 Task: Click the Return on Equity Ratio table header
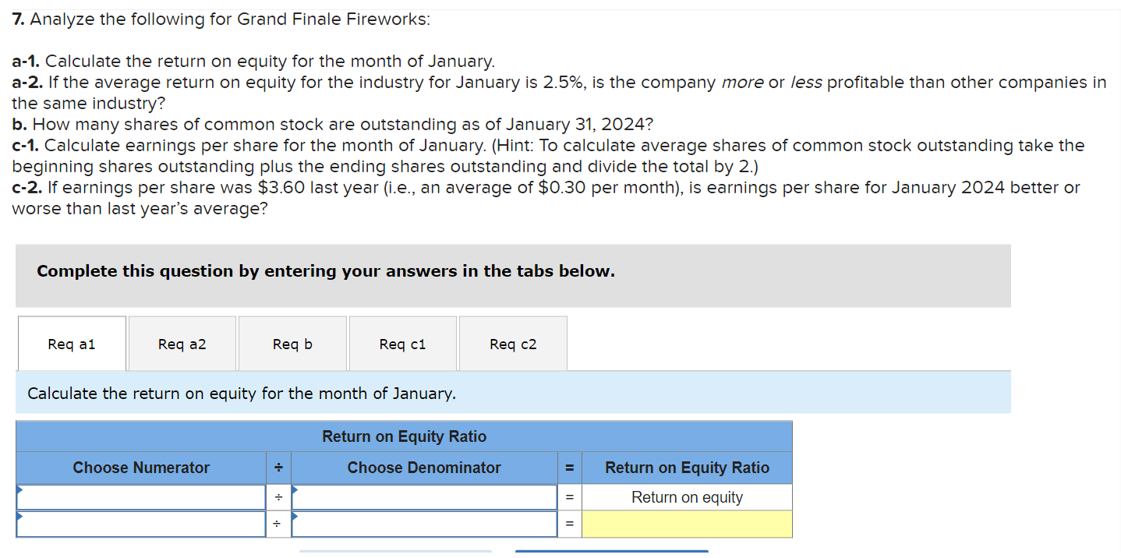tap(403, 436)
